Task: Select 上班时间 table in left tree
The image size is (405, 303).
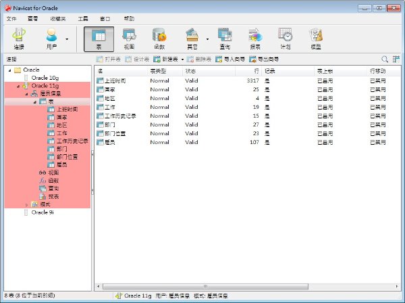Action: coord(67,110)
